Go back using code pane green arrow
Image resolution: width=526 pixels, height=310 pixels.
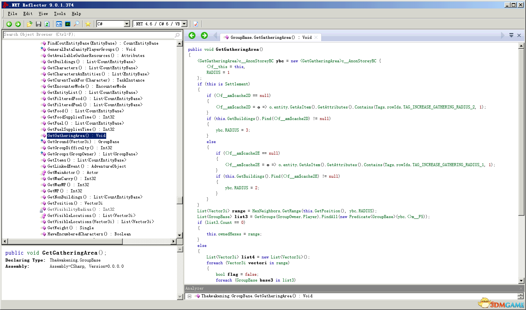pos(192,35)
